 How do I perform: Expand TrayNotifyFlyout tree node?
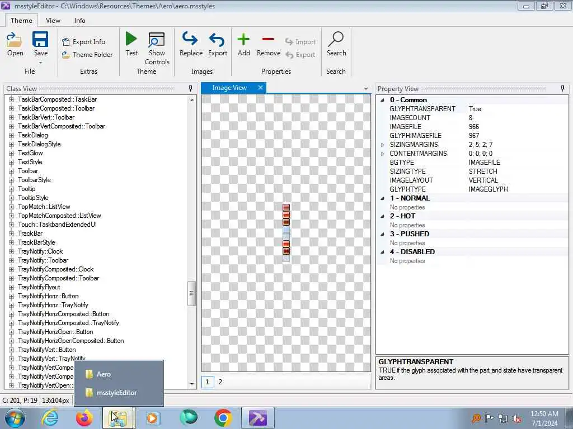[11, 287]
